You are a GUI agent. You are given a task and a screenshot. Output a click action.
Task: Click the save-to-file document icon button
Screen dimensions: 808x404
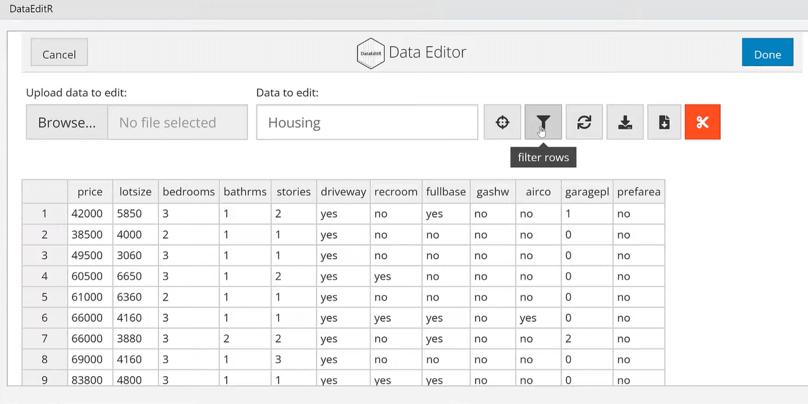(x=664, y=122)
